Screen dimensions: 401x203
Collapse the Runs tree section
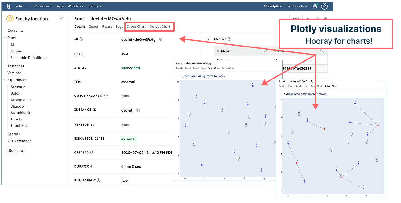click(6, 38)
